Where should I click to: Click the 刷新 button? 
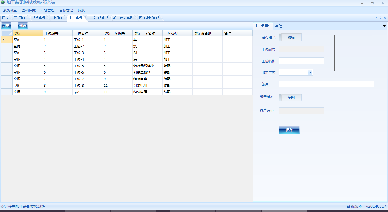coord(6,26)
